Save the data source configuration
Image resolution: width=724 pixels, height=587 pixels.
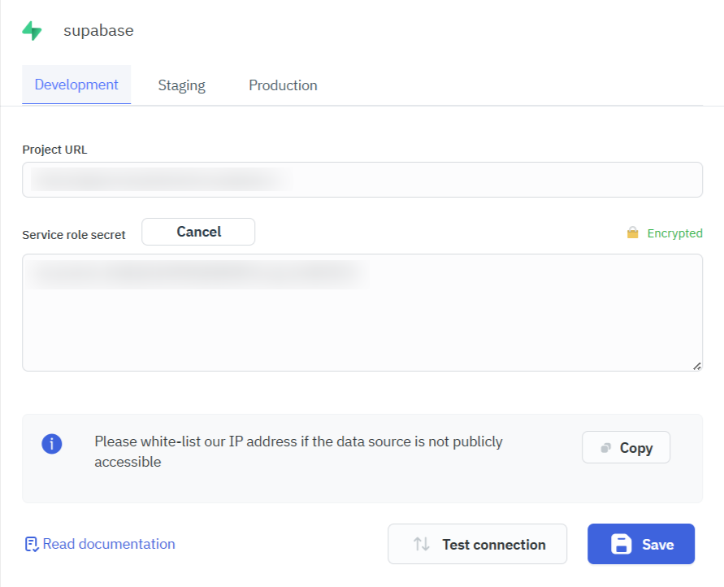point(641,544)
